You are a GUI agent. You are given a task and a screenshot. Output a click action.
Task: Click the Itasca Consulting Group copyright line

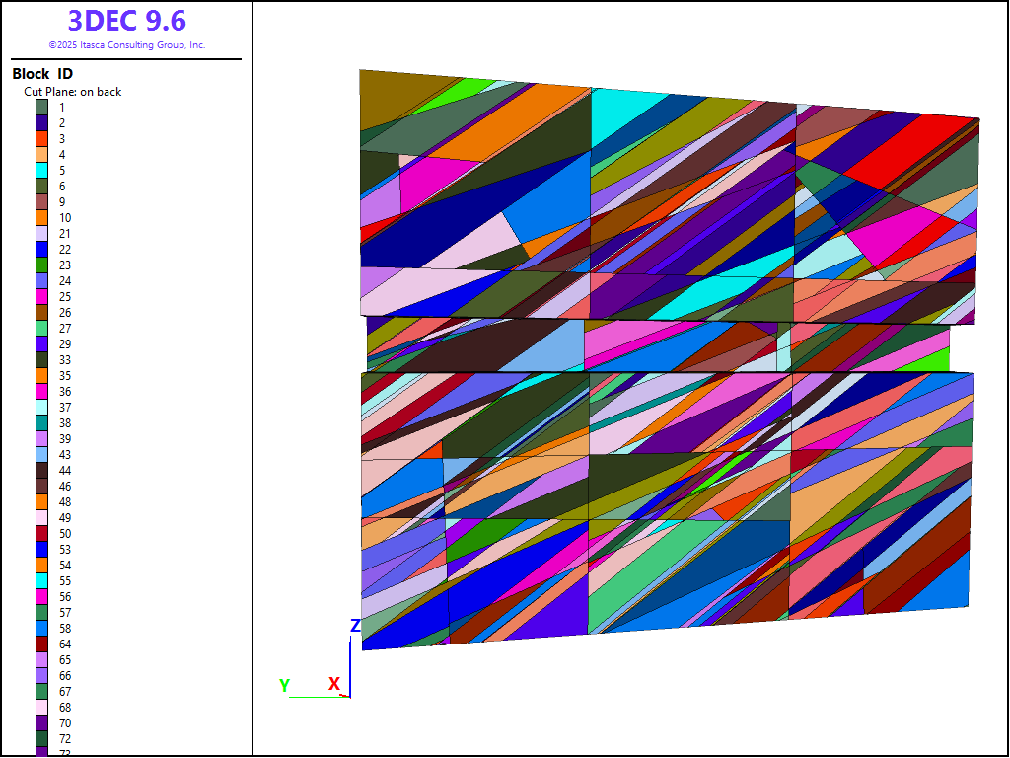click(126, 45)
